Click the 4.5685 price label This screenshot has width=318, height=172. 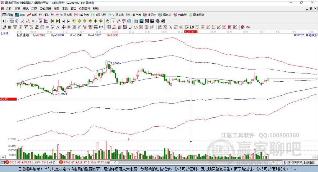8,99
